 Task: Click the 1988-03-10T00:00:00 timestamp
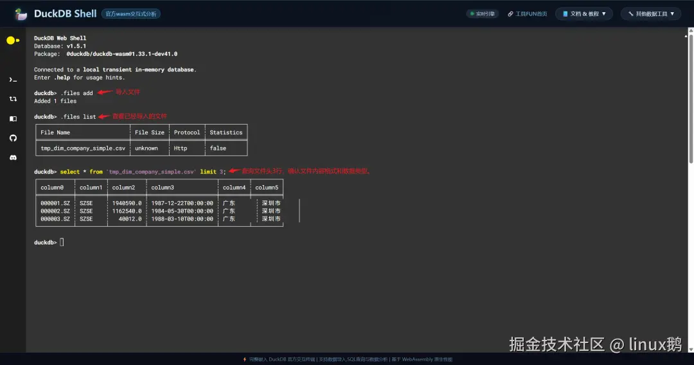tap(182, 219)
